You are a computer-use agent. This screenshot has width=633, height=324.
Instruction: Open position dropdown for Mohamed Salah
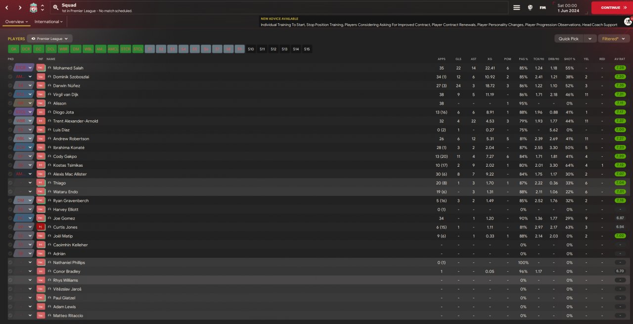30,68
